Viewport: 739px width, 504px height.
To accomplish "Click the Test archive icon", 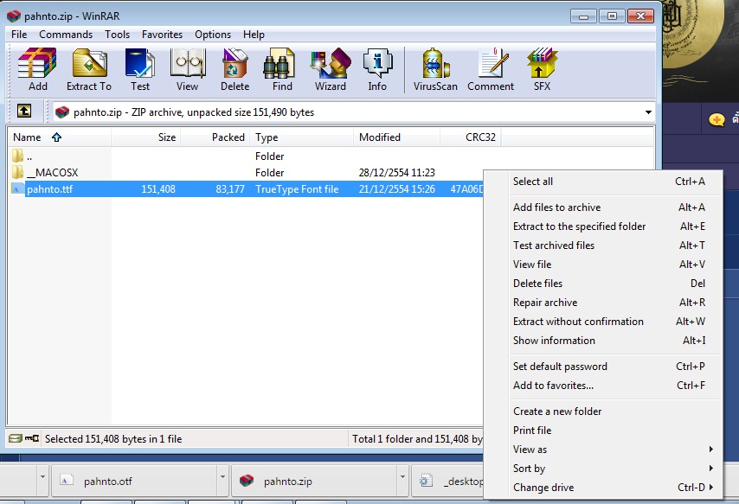I will [x=140, y=69].
